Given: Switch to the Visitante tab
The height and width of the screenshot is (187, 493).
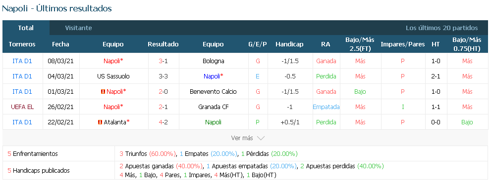Looking at the screenshot, I should click(79, 28).
